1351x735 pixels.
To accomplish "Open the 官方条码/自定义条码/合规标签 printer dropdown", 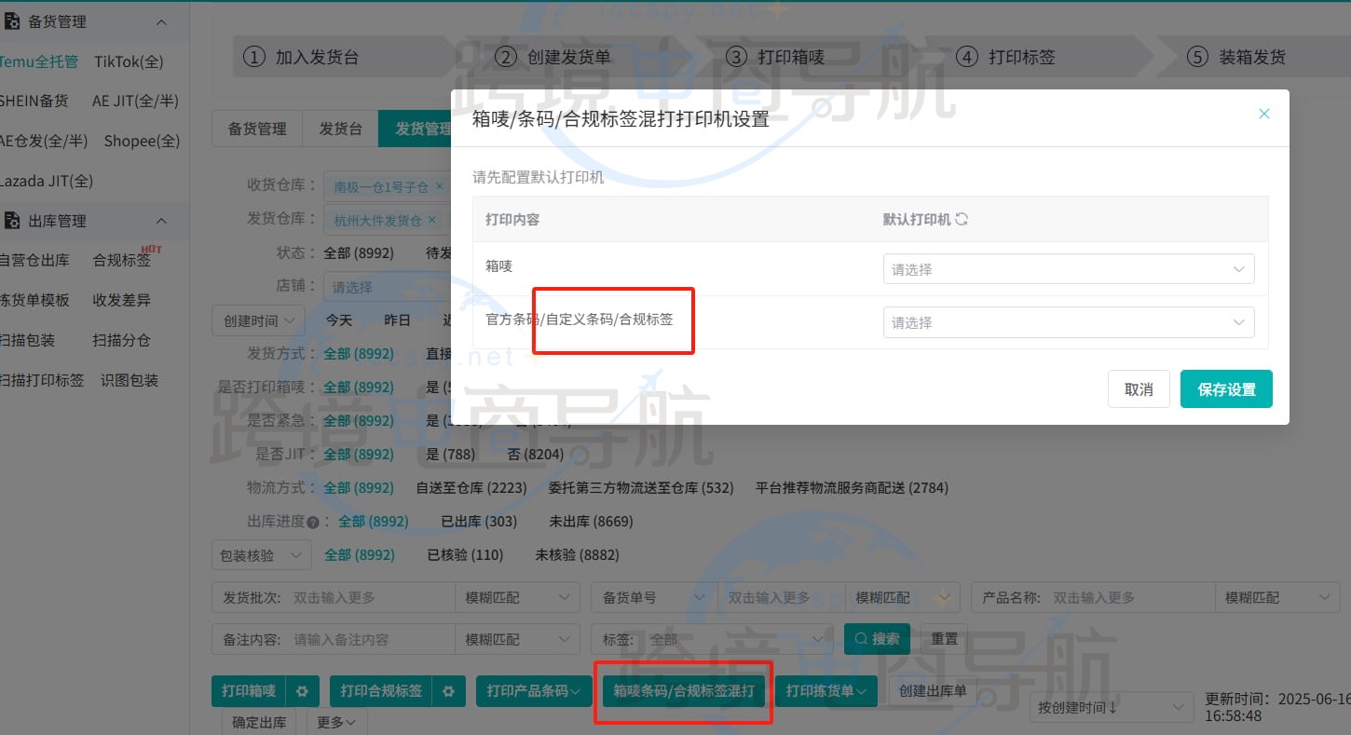I will pyautogui.click(x=1067, y=322).
